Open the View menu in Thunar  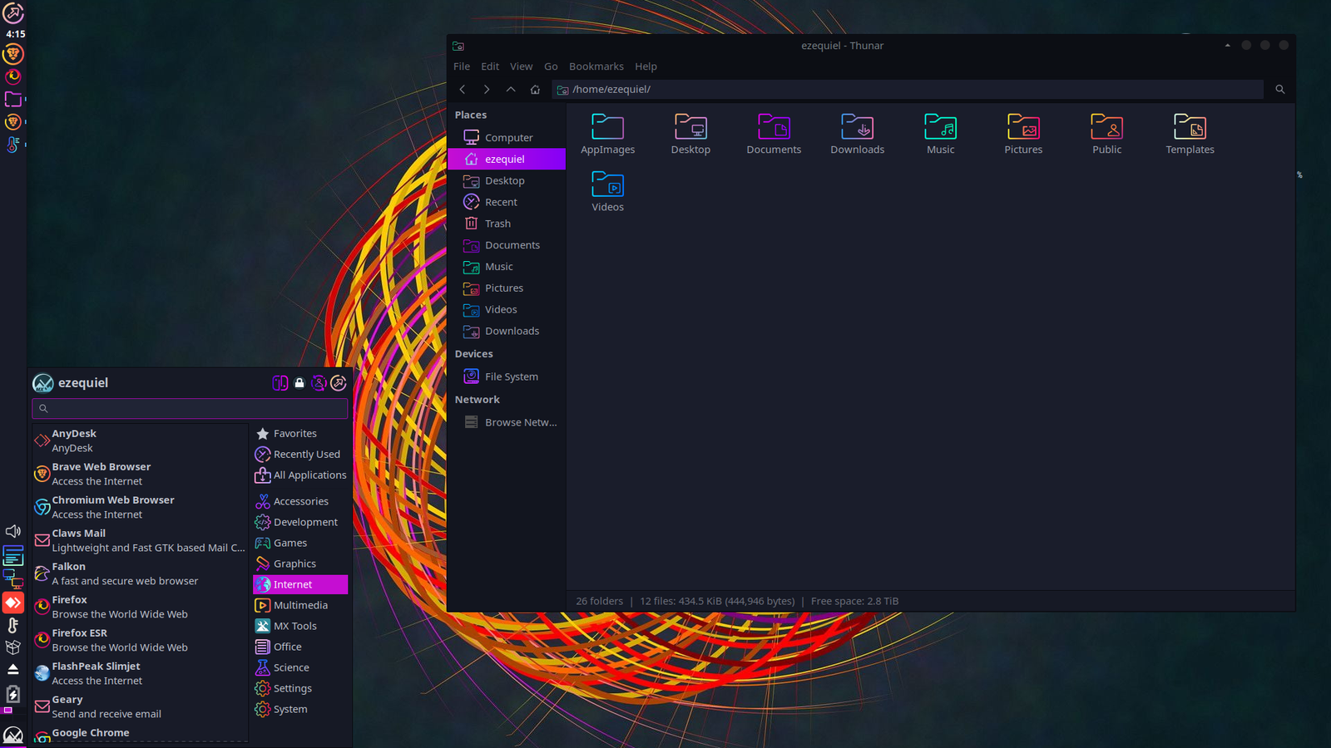522,66
